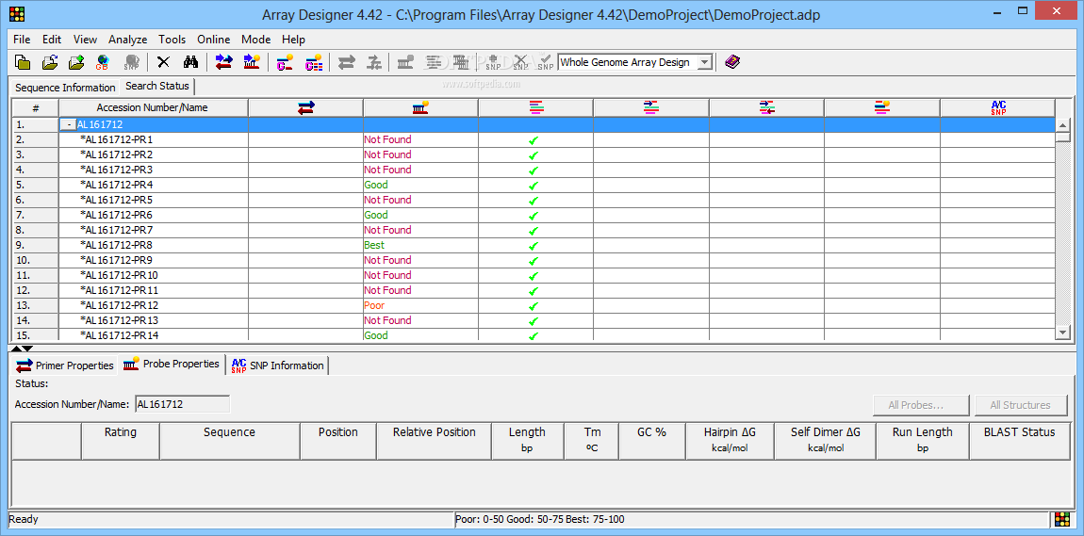Click the All Probes button
The width and height of the screenshot is (1084, 536).
[922, 405]
